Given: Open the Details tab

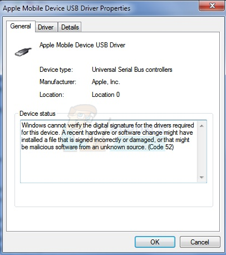Looking at the screenshot, I should (x=70, y=27).
